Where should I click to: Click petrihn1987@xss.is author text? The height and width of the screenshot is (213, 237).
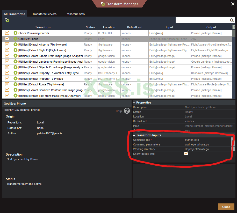pos(49,133)
